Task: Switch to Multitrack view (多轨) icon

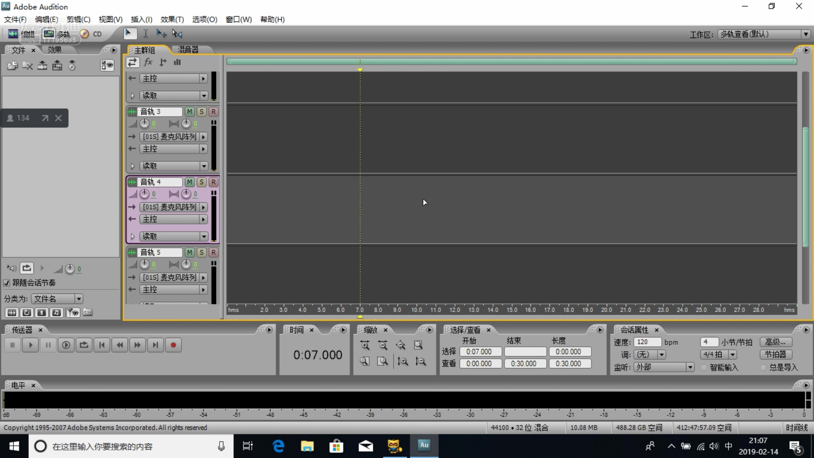Action: (49, 34)
